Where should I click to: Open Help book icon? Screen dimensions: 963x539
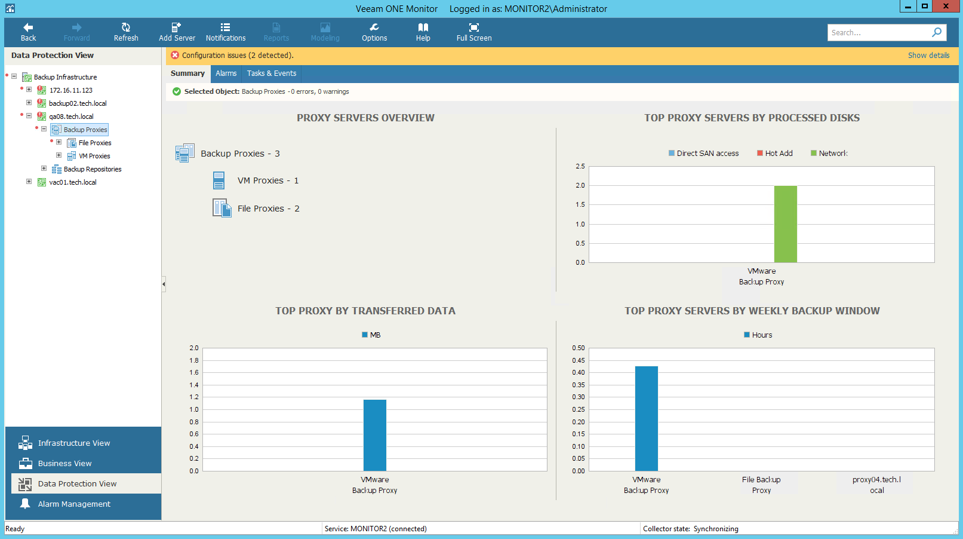[423, 27]
